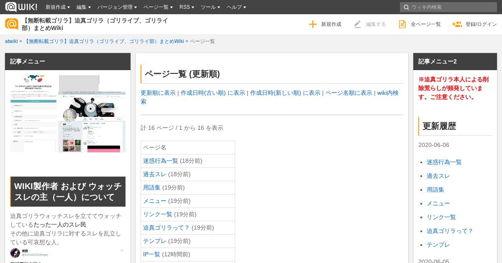Open テンプレ in the page table
Viewport: 502px width, 263px height.
(155, 241)
